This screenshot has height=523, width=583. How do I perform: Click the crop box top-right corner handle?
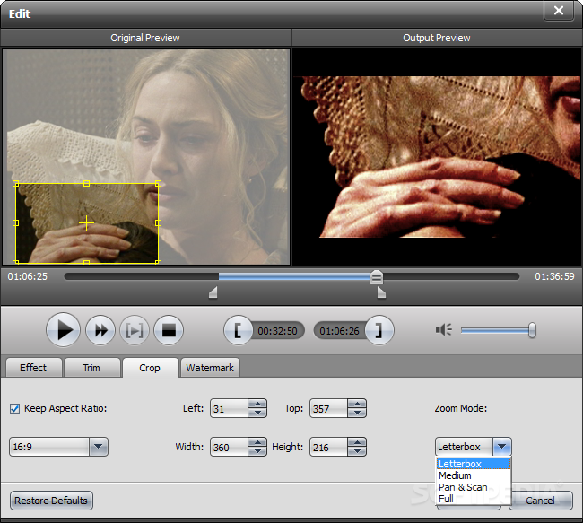click(x=158, y=183)
